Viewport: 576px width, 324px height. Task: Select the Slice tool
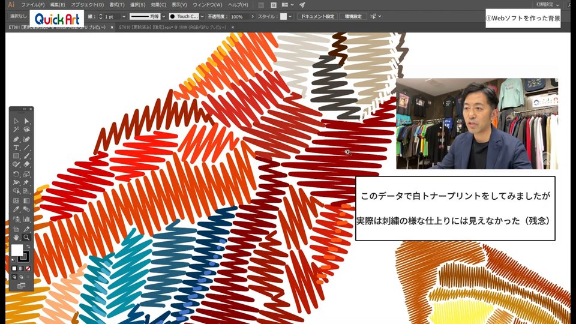[26, 229]
